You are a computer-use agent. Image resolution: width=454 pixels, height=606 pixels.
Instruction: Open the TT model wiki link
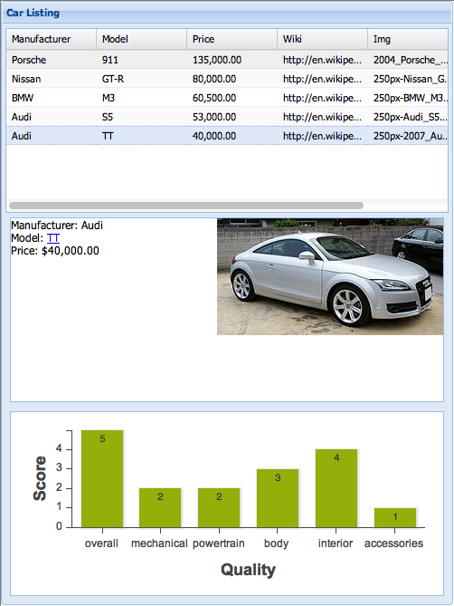pyautogui.click(x=53, y=238)
